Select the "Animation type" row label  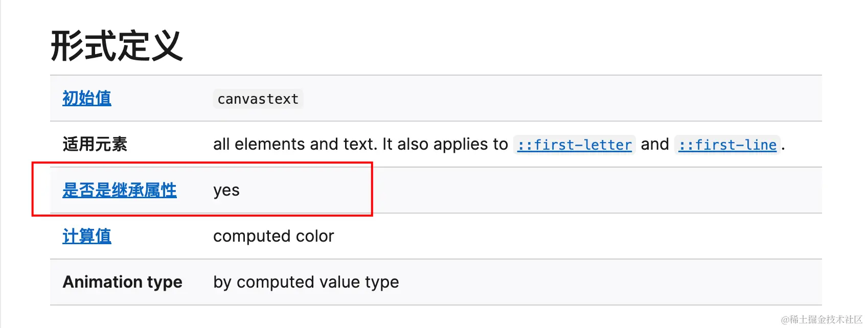pos(122,282)
